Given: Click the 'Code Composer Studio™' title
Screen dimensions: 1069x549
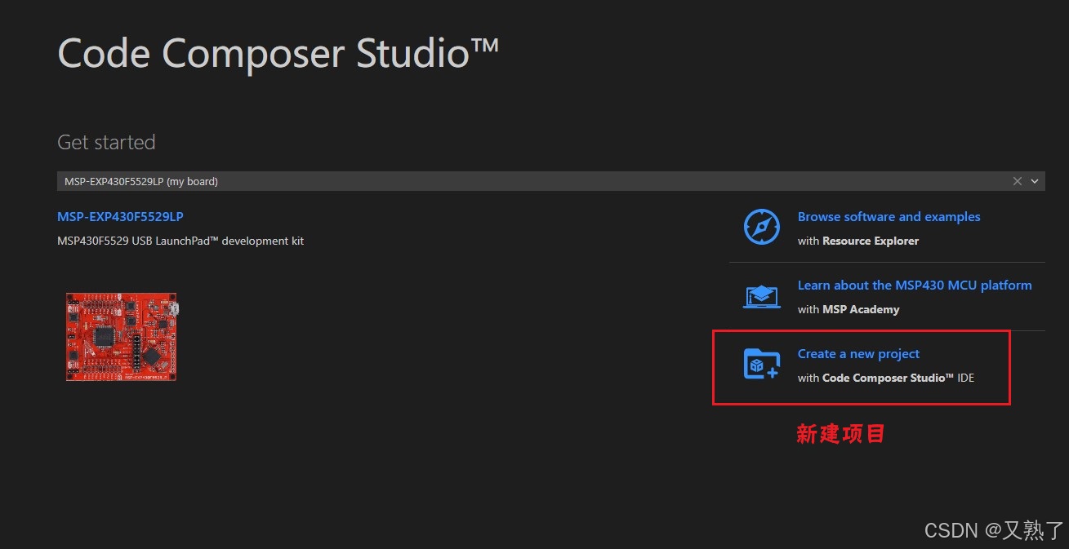Looking at the screenshot, I should coord(278,54).
